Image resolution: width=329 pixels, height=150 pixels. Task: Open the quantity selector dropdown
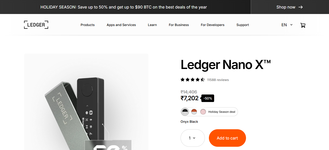click(193, 138)
